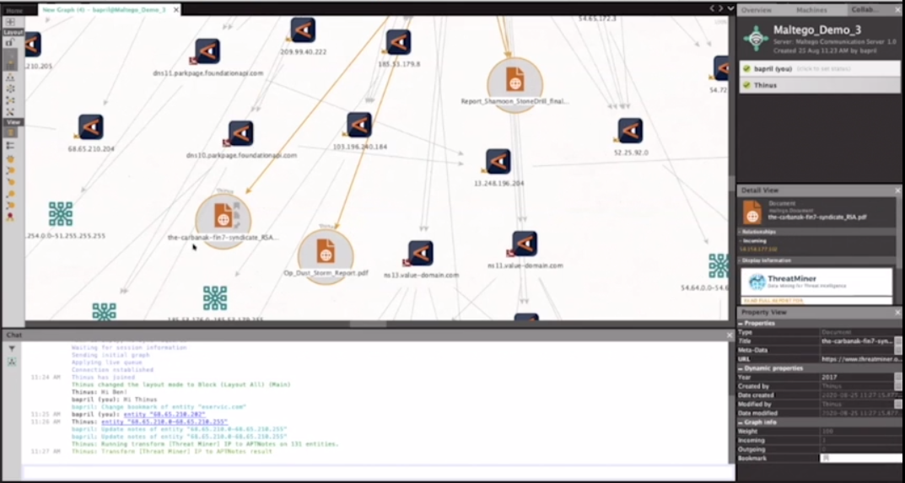Open the editor button for Year property
Screen dimensions: 905x483
[898, 378]
